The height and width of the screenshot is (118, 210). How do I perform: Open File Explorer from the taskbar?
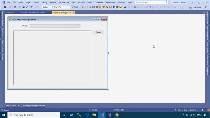coord(94,115)
